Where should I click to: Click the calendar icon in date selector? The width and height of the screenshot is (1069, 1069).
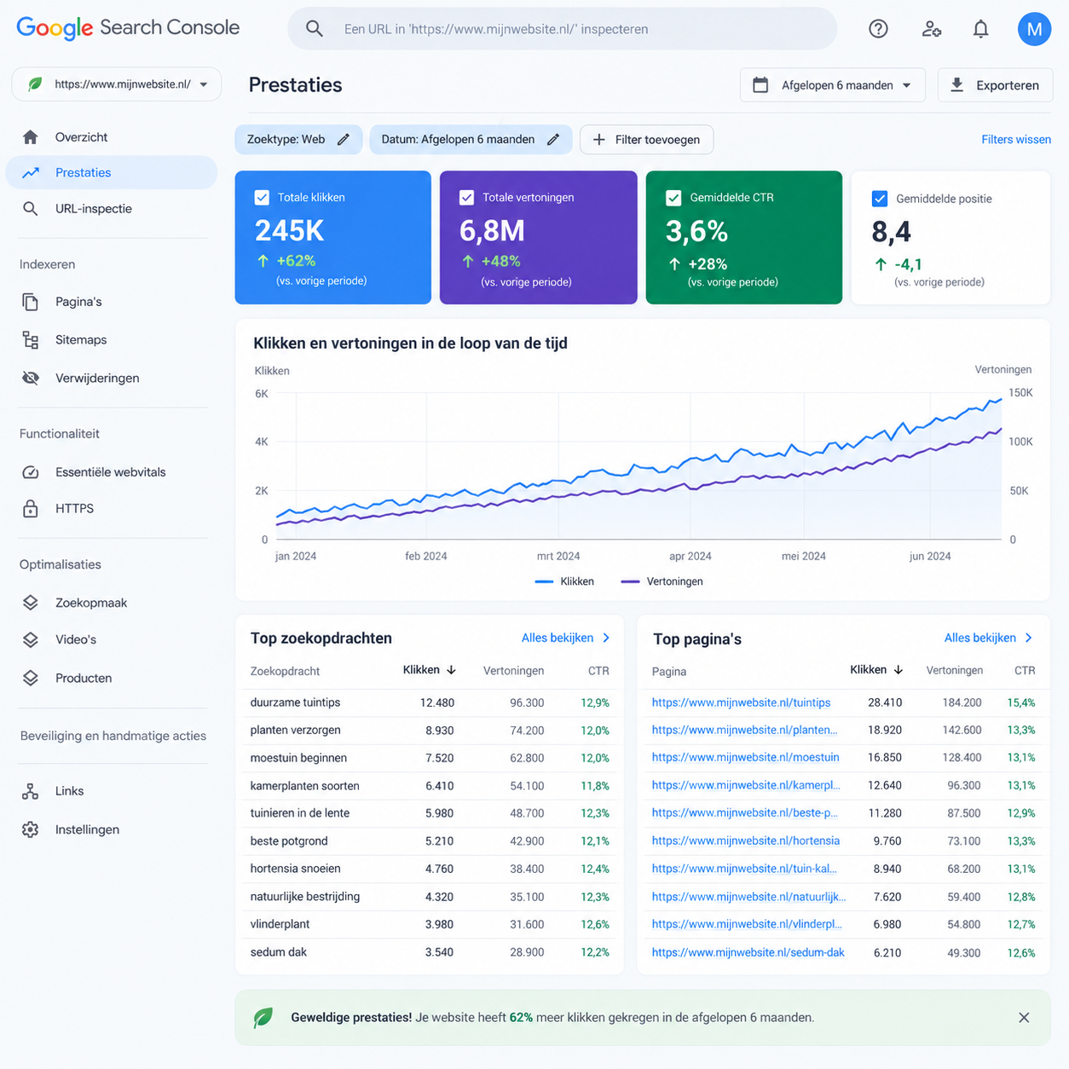[x=760, y=85]
